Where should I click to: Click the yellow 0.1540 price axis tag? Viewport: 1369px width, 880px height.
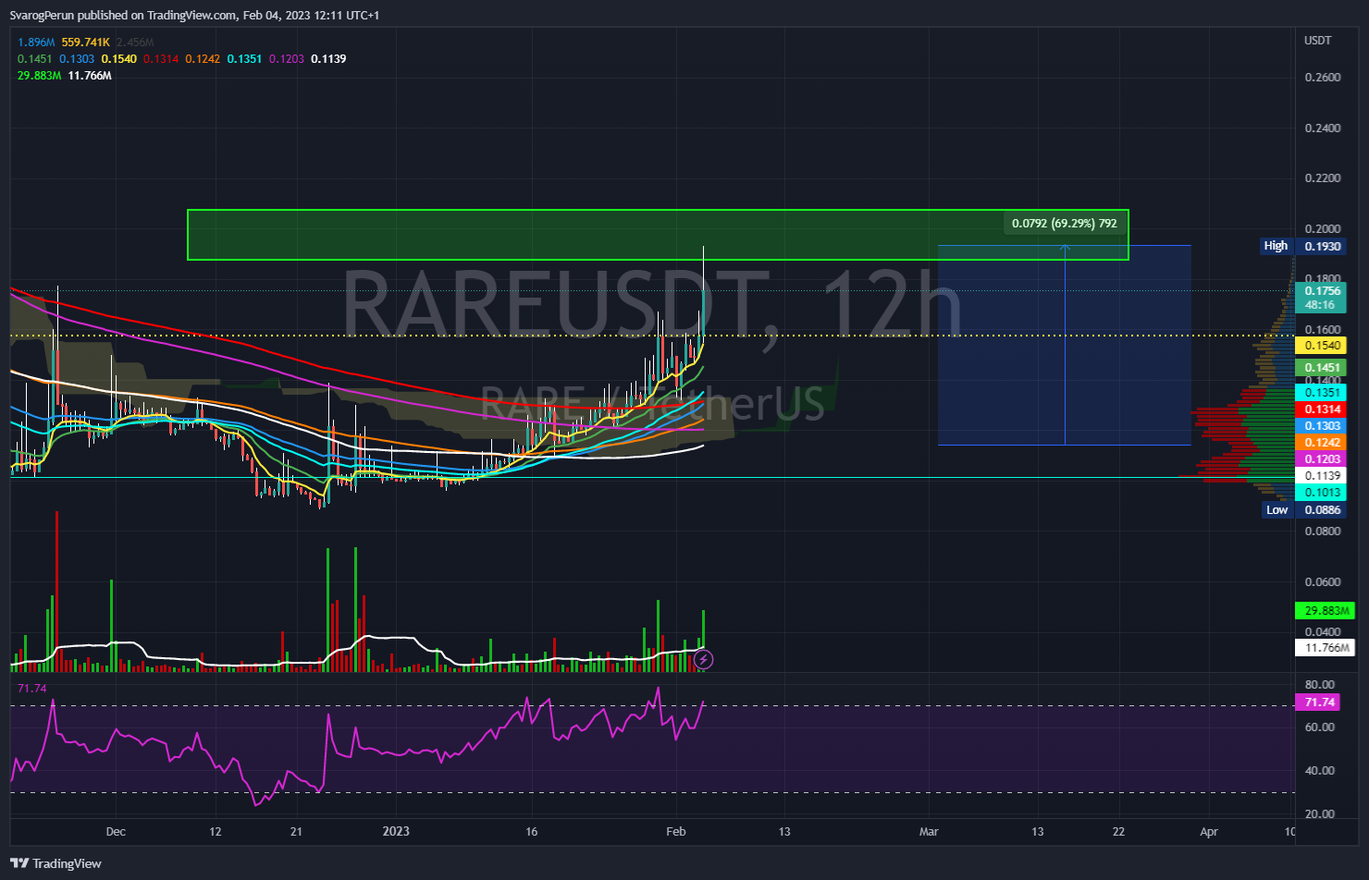pos(1321,346)
